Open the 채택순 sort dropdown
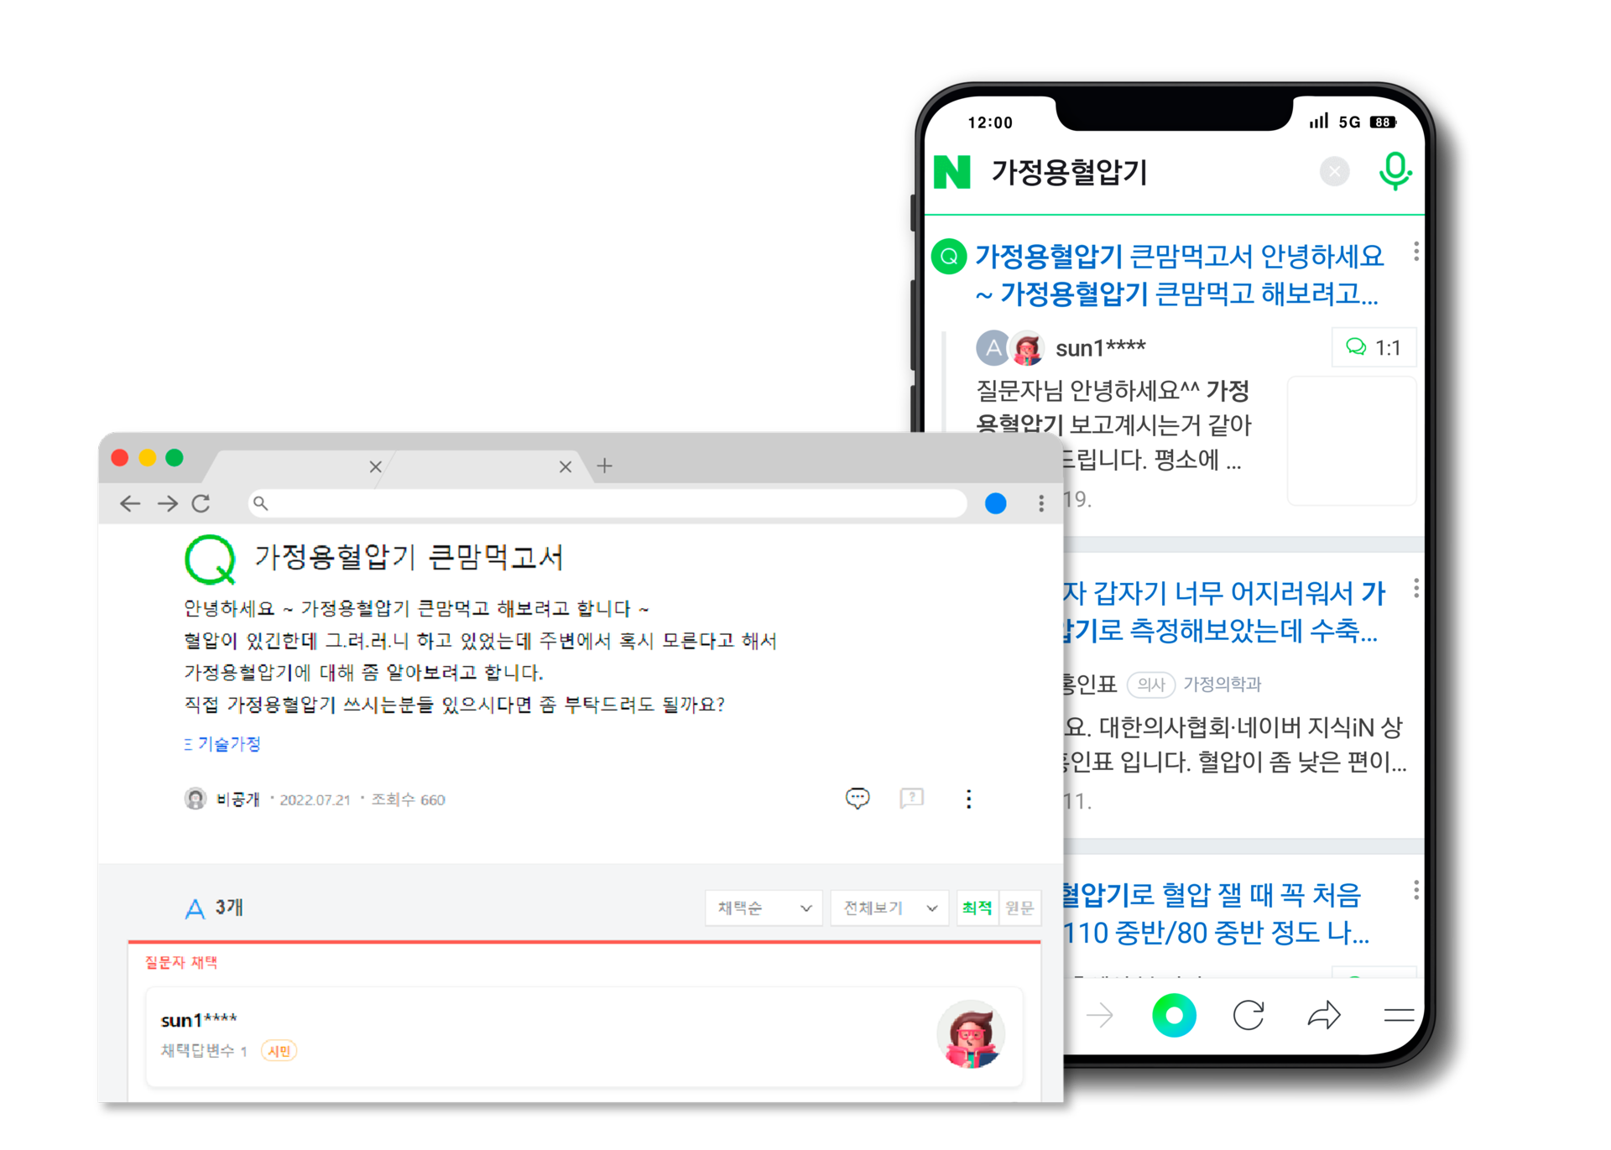The height and width of the screenshot is (1150, 1611). point(764,908)
